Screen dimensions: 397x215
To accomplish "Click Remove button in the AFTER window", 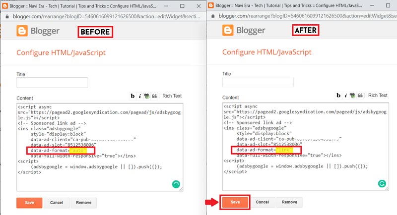I will pos(289,202).
